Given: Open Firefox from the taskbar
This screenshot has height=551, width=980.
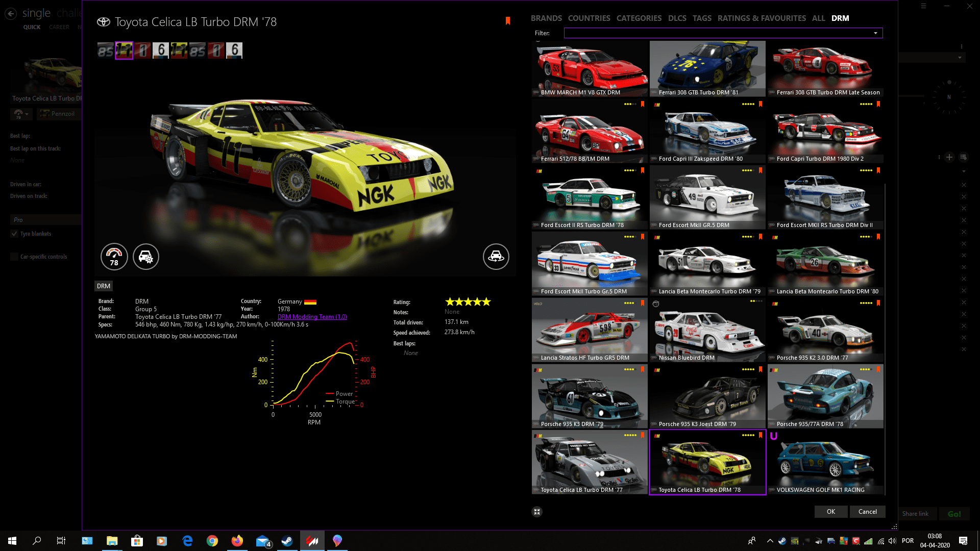Looking at the screenshot, I should pyautogui.click(x=237, y=541).
